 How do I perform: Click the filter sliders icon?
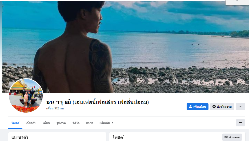[x=226, y=137]
